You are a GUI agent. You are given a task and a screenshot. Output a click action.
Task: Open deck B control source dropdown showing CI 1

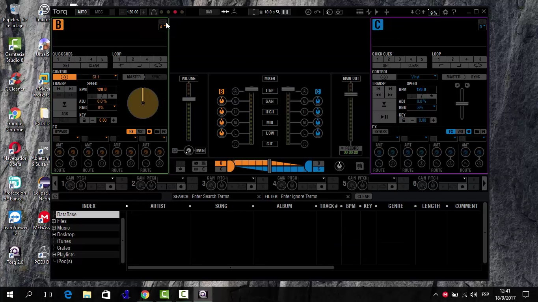pos(97,77)
